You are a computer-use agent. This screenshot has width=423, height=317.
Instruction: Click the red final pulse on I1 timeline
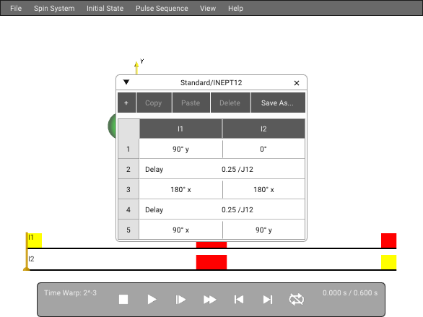(389, 240)
